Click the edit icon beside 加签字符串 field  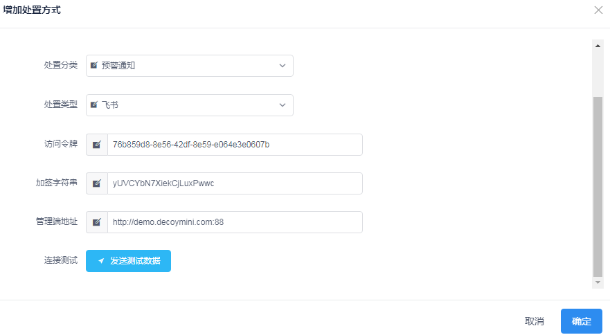click(x=97, y=183)
